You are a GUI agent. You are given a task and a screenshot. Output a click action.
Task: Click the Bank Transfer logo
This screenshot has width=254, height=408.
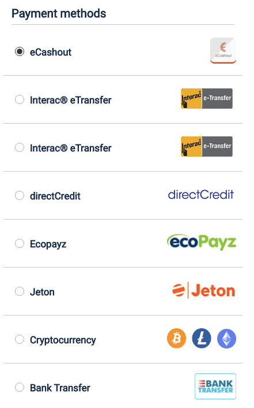coord(215,387)
